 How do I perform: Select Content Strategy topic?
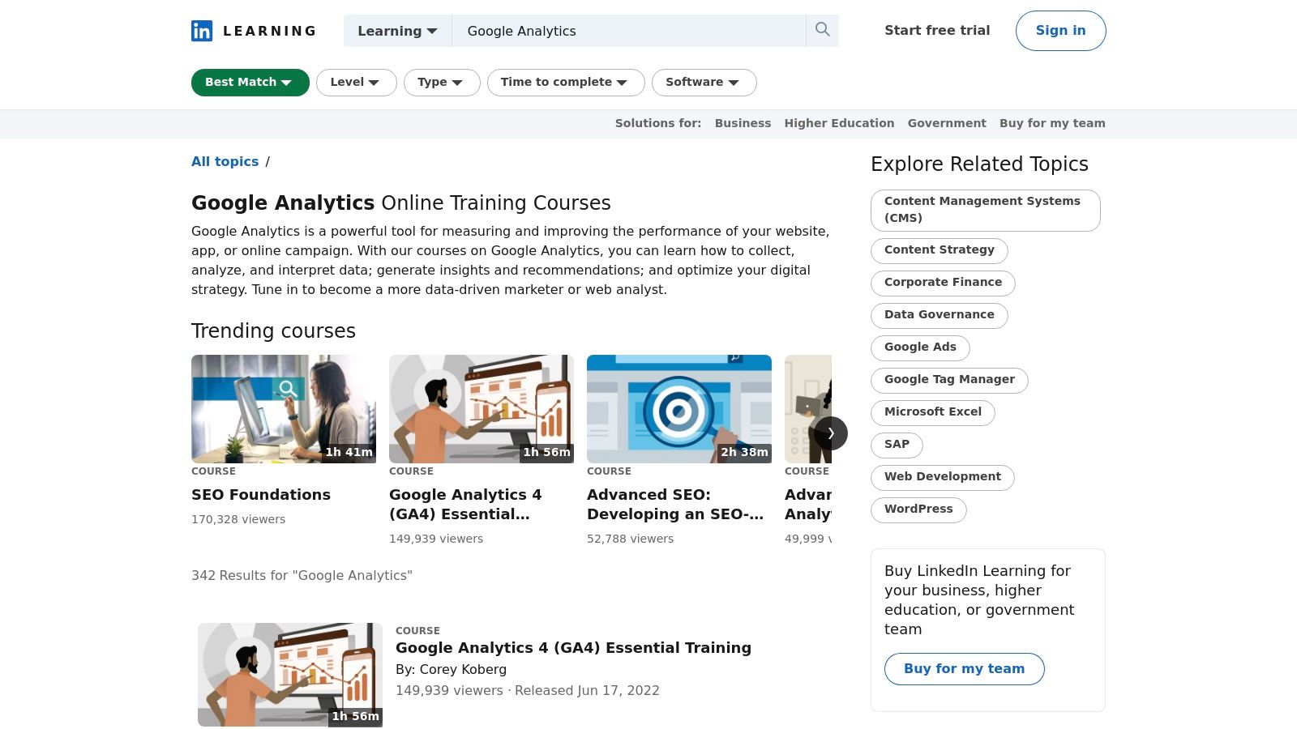[x=940, y=250]
